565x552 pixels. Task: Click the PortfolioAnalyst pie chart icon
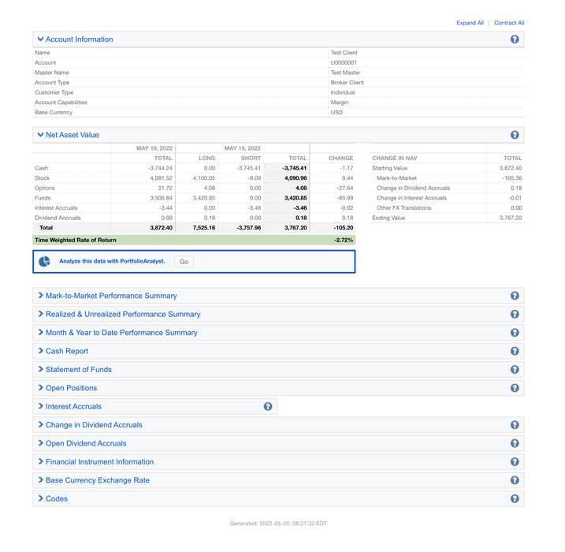click(45, 261)
